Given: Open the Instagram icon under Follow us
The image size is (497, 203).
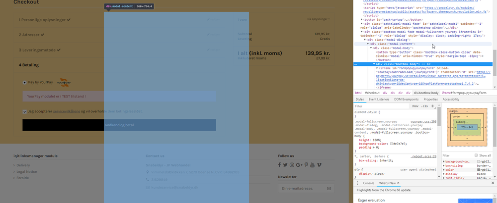Looking at the screenshot, I should 292,165.
